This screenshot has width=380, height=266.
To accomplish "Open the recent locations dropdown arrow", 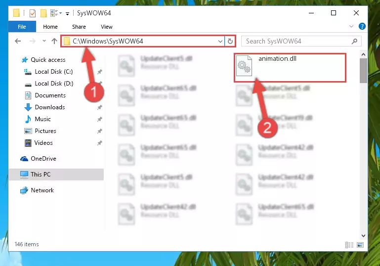I will tap(44, 41).
